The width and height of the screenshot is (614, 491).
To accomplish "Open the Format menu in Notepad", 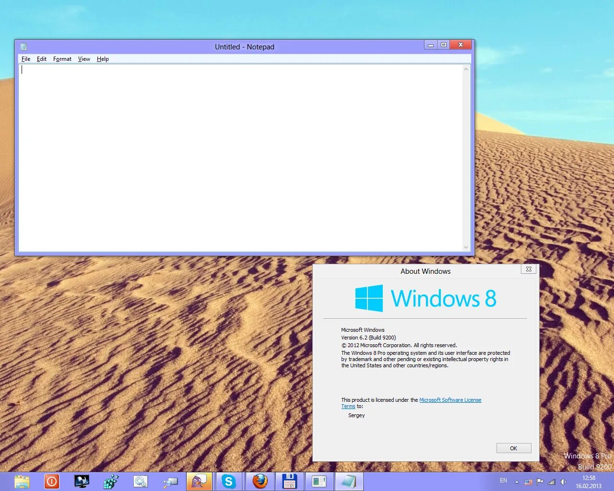I will 62,59.
